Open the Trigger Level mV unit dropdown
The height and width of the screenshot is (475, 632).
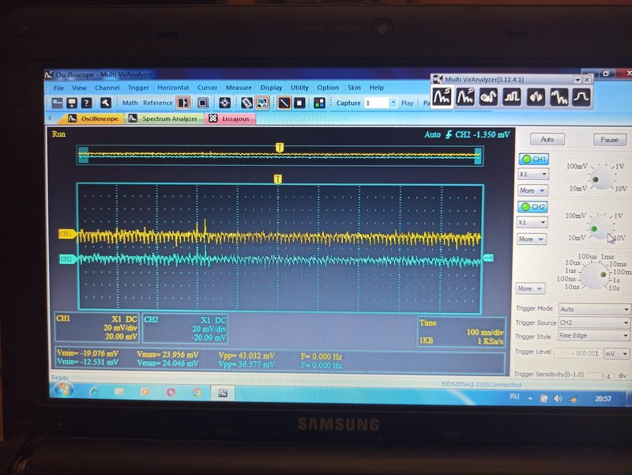tap(616, 353)
